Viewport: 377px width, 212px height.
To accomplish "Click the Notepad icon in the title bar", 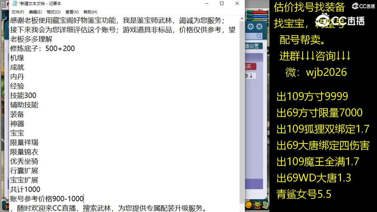I will (14, 4).
